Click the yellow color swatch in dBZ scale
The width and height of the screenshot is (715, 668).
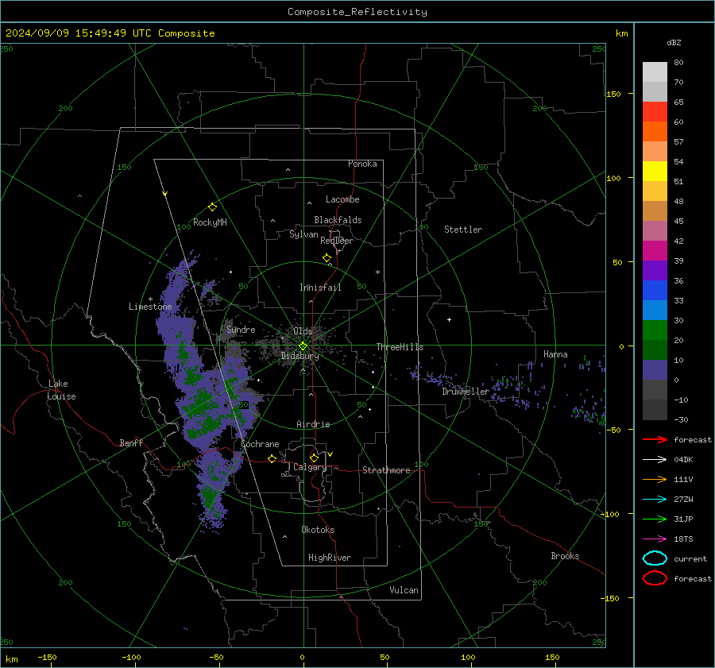655,171
